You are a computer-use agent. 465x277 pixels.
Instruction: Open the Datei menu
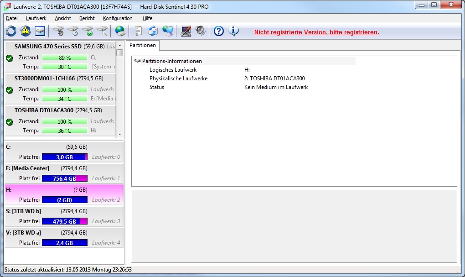(12, 18)
